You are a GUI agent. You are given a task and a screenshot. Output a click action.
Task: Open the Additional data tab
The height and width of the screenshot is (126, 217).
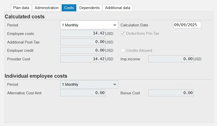[x=118, y=8]
